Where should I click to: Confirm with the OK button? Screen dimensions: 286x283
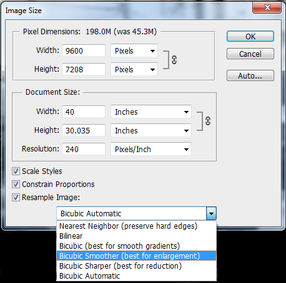(250, 37)
